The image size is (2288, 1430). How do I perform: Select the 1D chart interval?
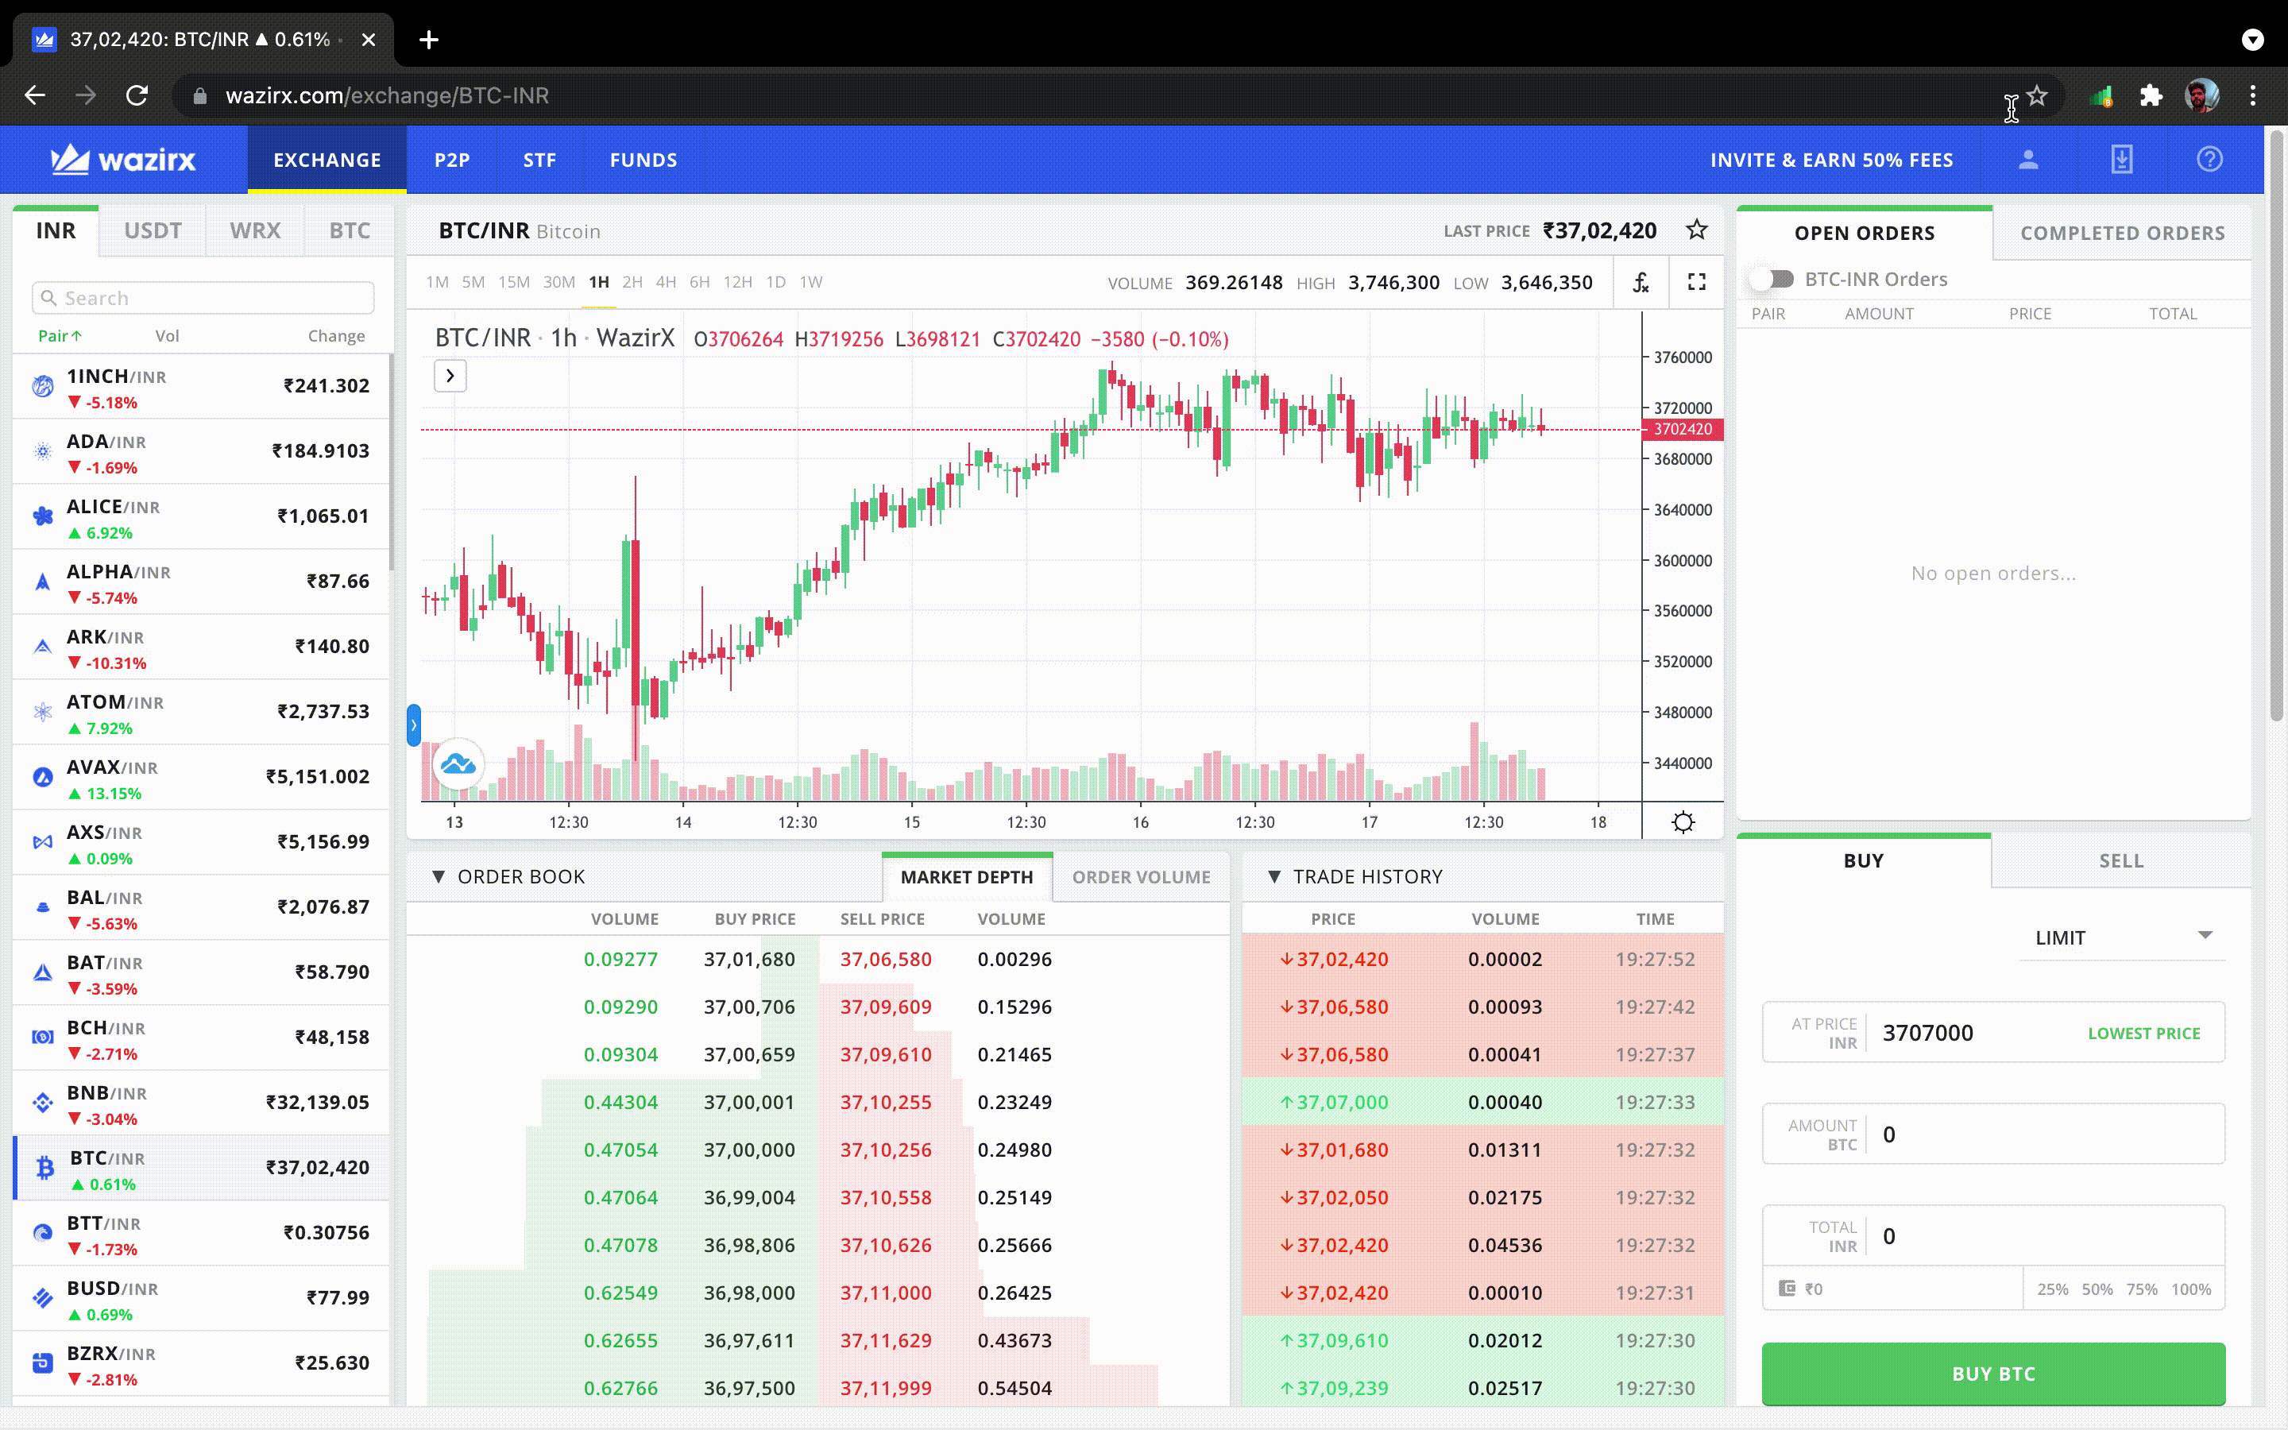pos(775,282)
